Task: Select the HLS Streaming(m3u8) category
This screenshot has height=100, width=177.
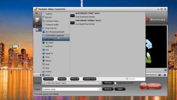Action: [56, 32]
